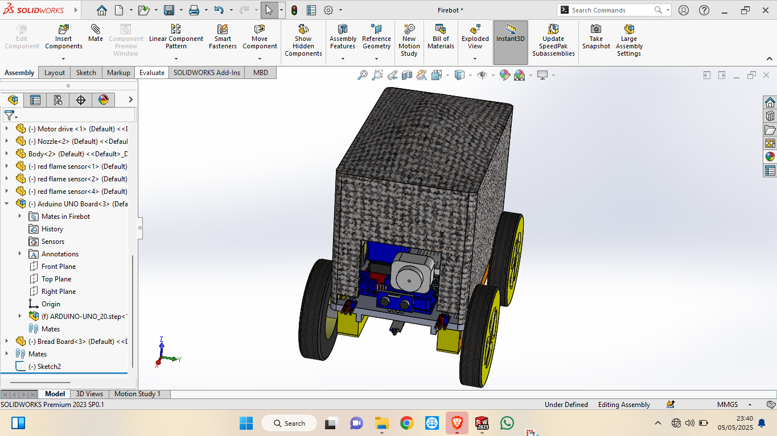Switch to the ConfigurationManager panel tab

click(x=58, y=100)
